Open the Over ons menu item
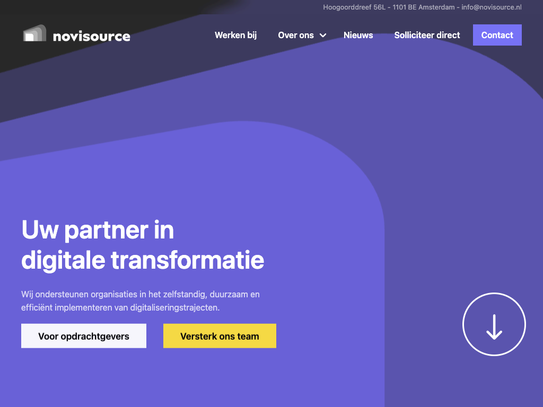This screenshot has width=543, height=407. (296, 35)
